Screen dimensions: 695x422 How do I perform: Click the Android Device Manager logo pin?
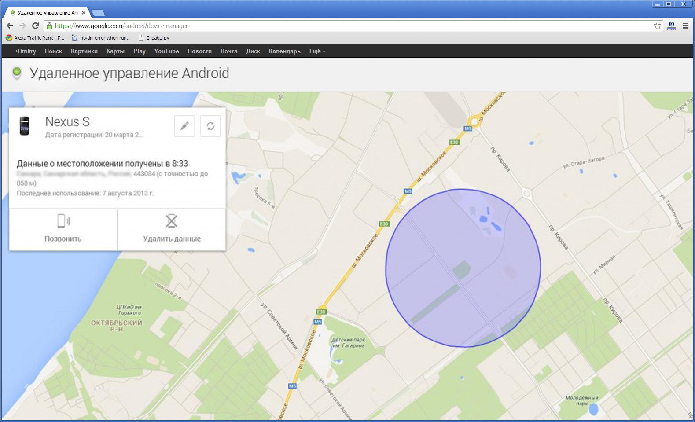click(17, 73)
